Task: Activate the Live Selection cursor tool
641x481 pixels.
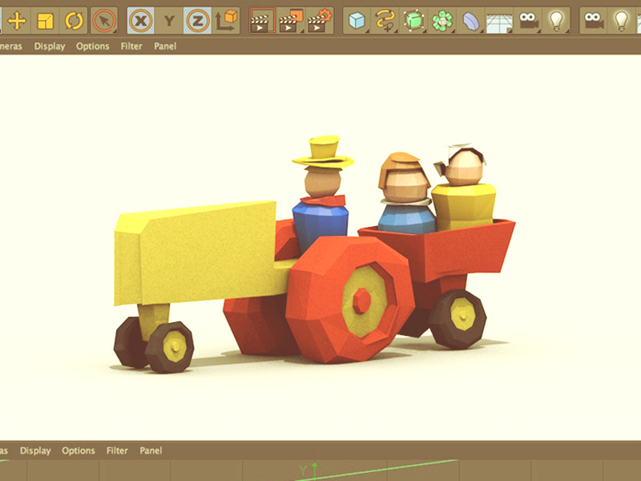Action: coord(104,21)
